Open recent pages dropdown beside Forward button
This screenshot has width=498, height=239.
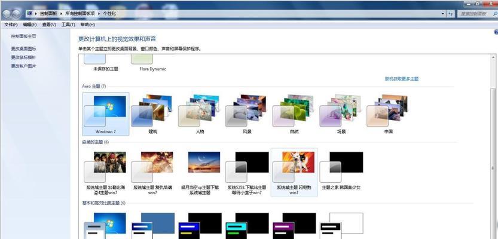pyautogui.click(x=23, y=14)
